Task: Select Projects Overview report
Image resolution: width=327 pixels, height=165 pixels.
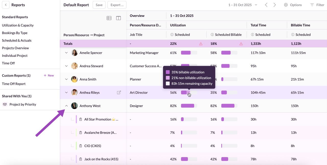Action: point(15,48)
